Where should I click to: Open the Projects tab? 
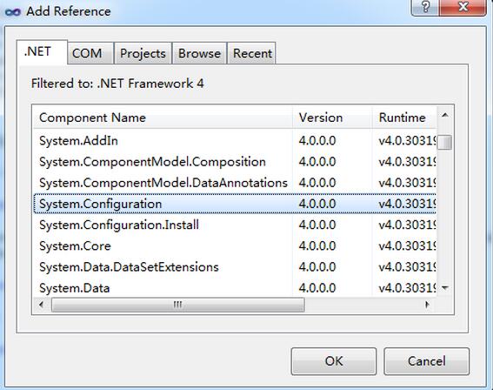point(143,53)
